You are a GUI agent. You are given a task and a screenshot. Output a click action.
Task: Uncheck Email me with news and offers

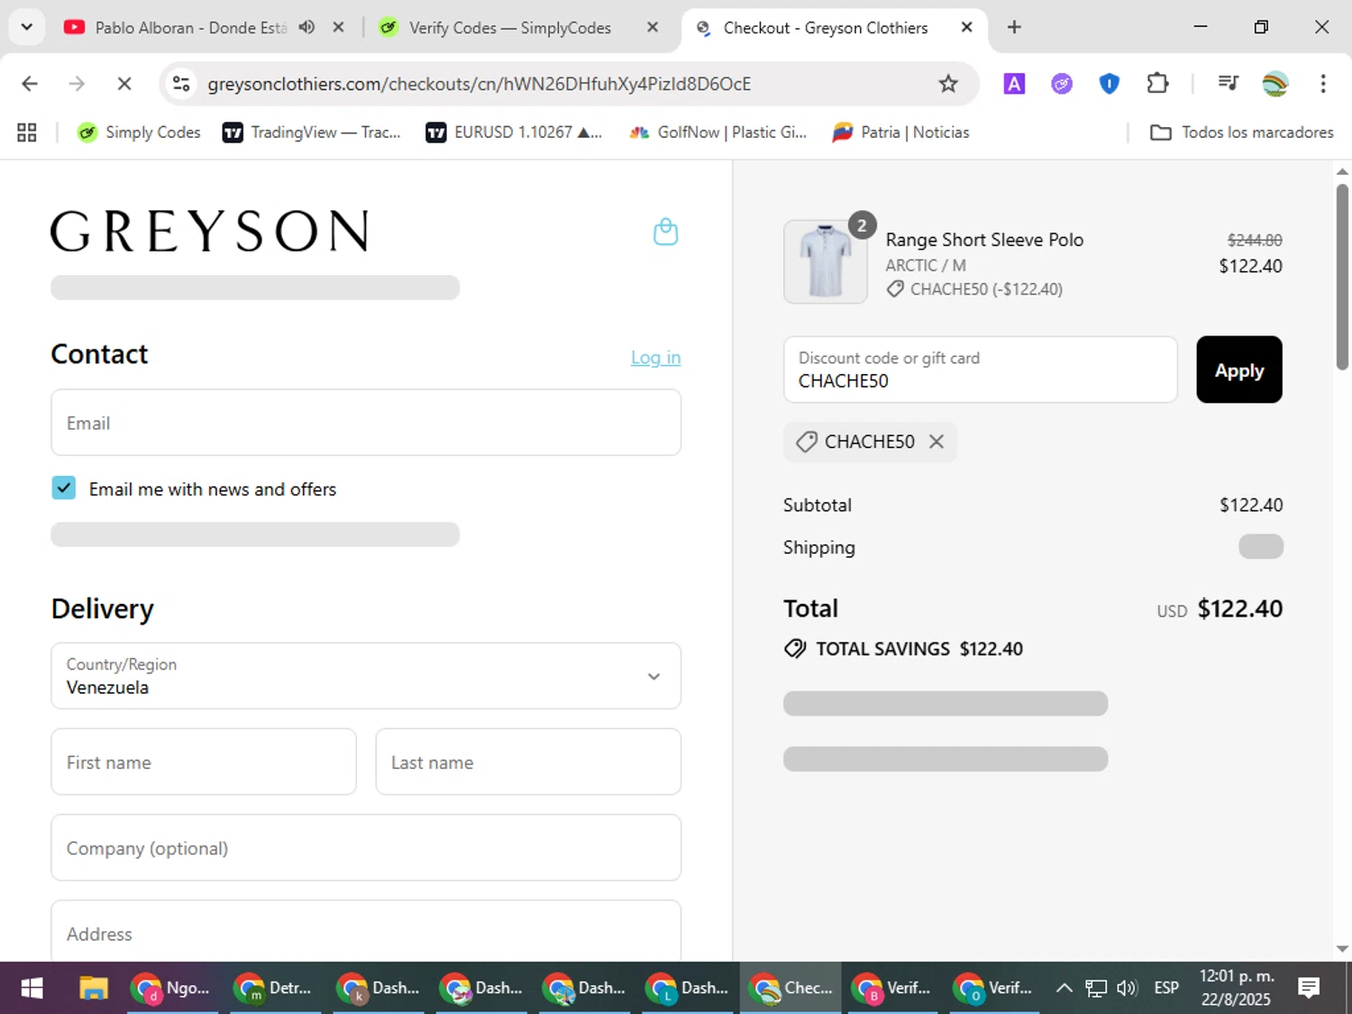[64, 489]
